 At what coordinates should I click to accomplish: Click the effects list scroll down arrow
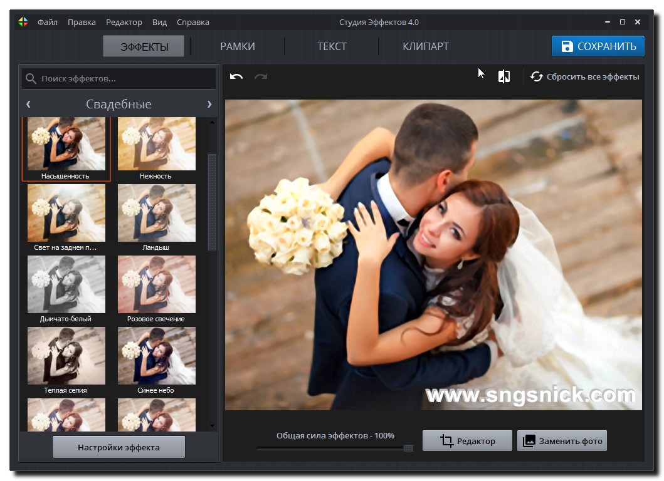[x=212, y=426]
